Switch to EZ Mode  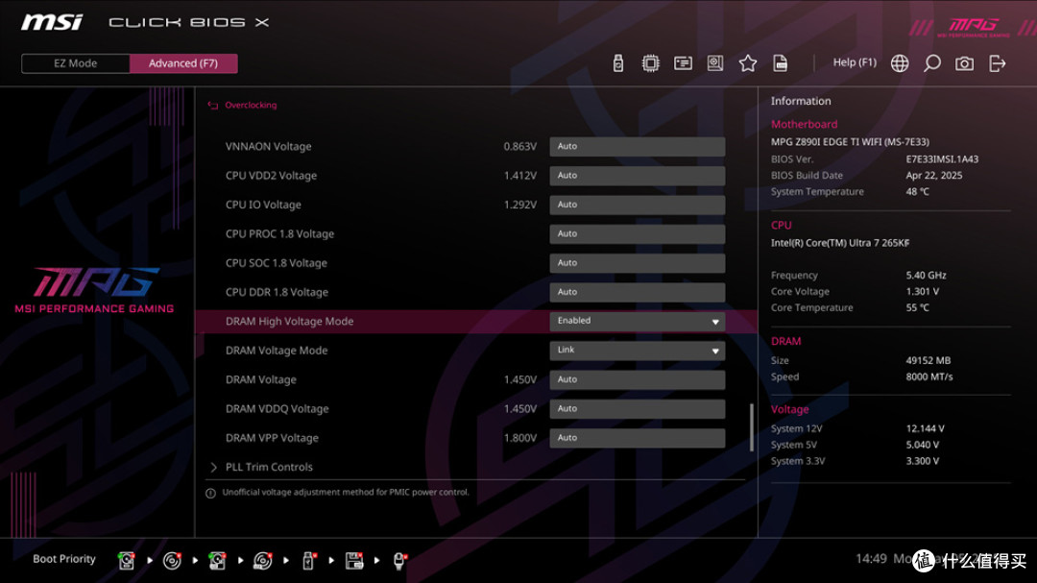coord(76,63)
